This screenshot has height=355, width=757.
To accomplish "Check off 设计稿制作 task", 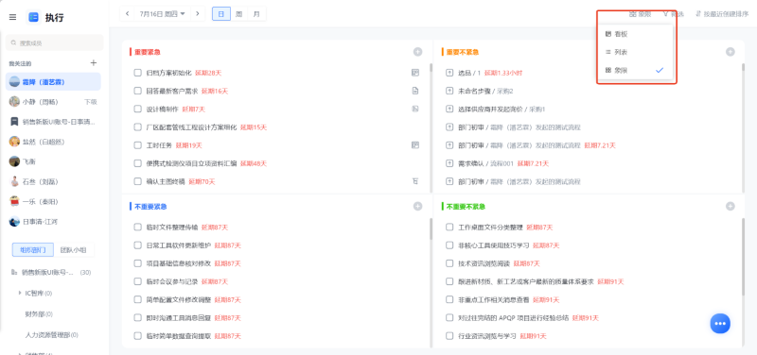I will (137, 109).
